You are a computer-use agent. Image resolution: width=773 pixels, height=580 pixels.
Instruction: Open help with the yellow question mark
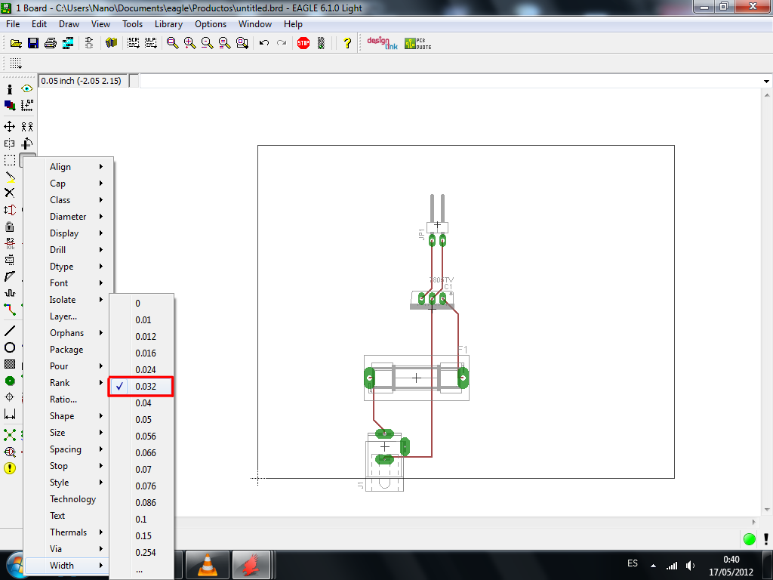pos(347,43)
